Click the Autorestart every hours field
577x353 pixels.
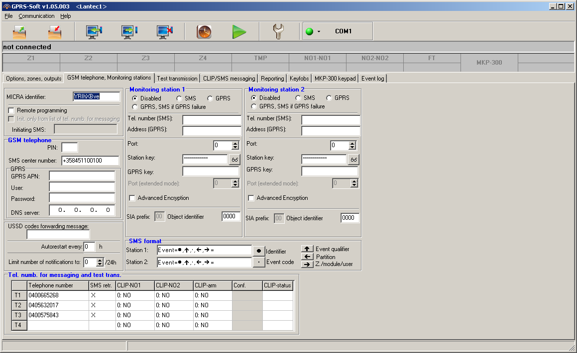pos(90,247)
